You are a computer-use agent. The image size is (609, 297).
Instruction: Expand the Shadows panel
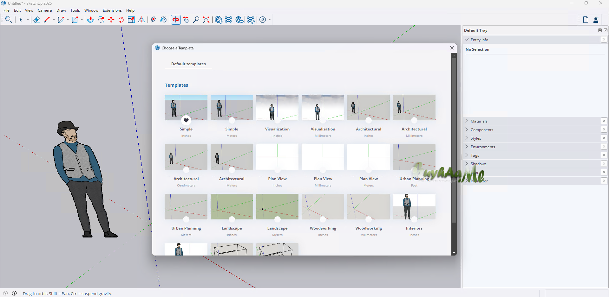[467, 164]
